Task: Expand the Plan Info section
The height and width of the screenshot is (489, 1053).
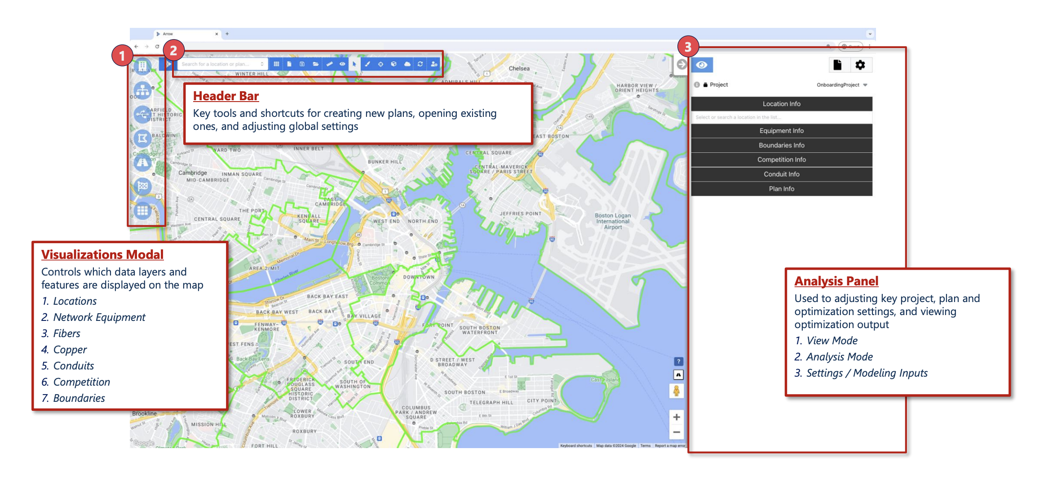Action: click(x=781, y=189)
